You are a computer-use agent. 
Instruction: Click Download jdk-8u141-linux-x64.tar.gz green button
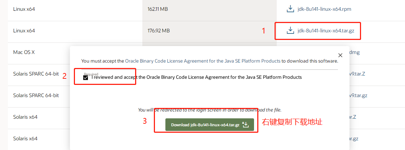(210, 125)
